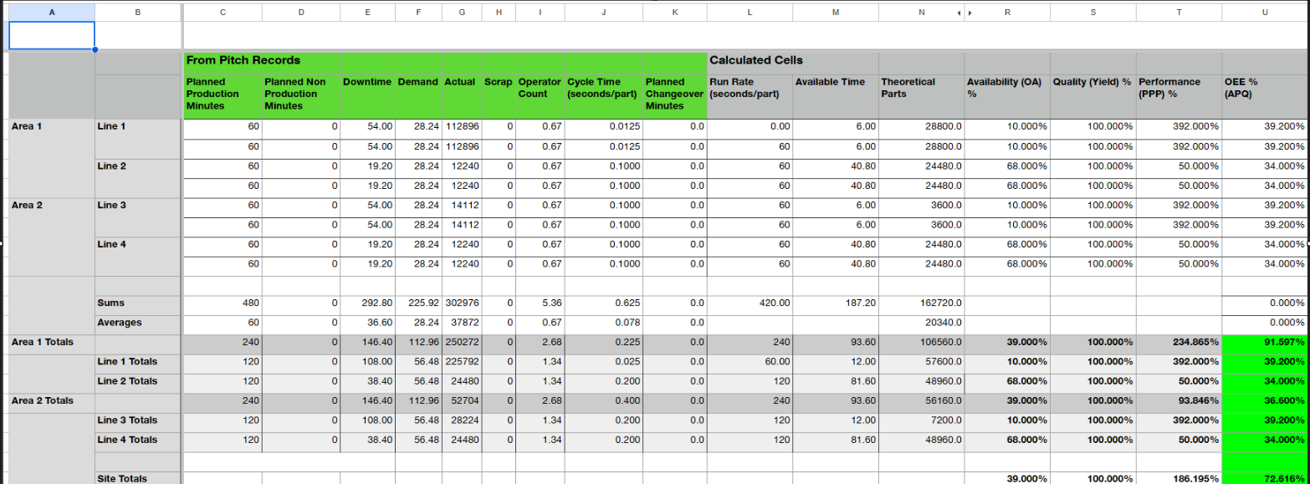Select the green OEE cell 36.600%

pyautogui.click(x=1265, y=401)
